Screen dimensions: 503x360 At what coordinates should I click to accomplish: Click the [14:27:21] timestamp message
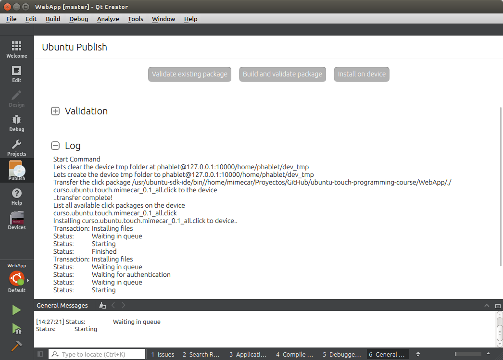tap(98, 322)
